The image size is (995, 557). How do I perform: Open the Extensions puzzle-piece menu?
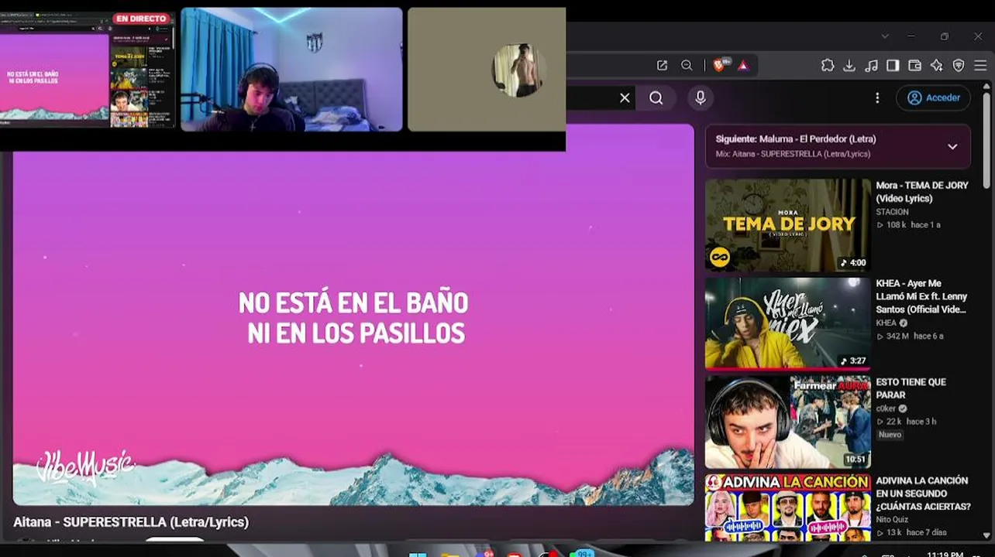[828, 66]
